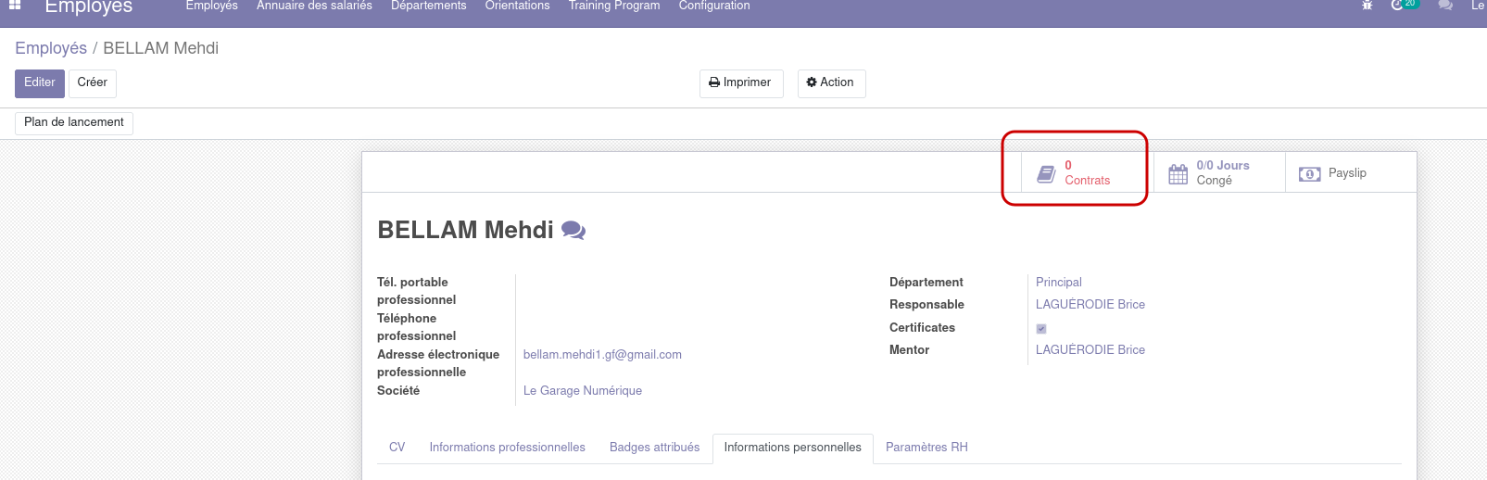The height and width of the screenshot is (480, 1487).
Task: Click the Employés app title
Action: [89, 7]
